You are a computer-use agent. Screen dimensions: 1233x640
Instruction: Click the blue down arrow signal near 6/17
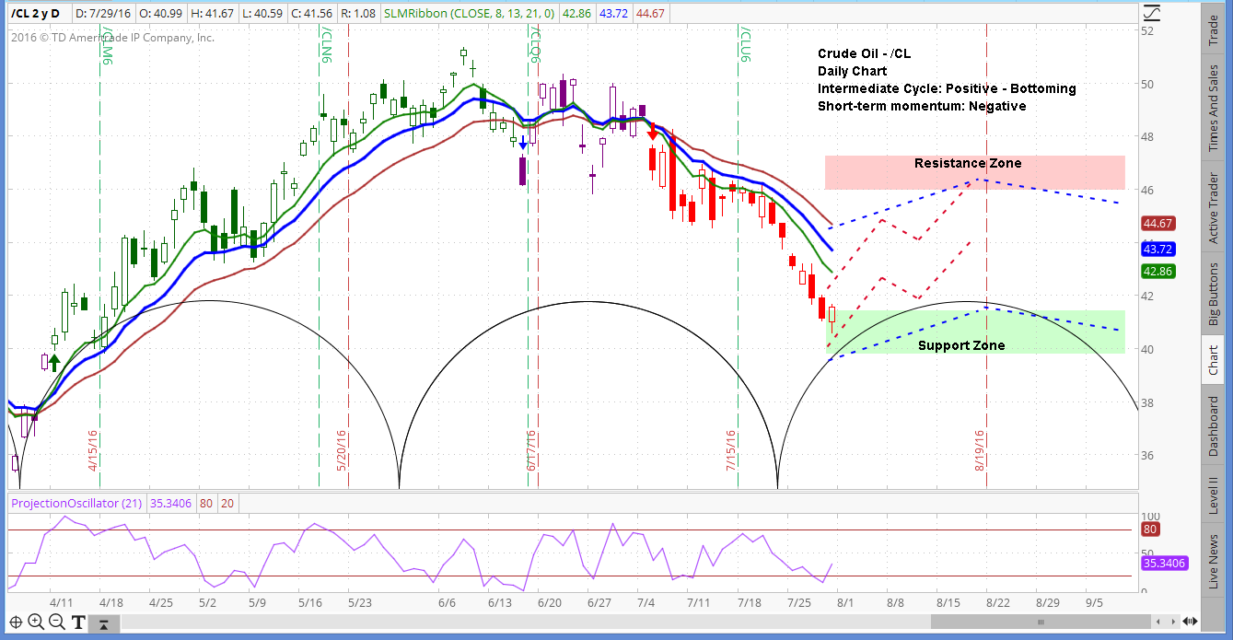[x=523, y=143]
